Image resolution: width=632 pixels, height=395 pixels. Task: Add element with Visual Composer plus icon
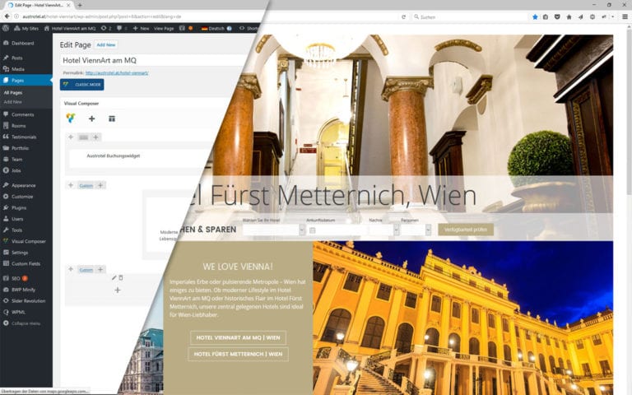point(92,118)
